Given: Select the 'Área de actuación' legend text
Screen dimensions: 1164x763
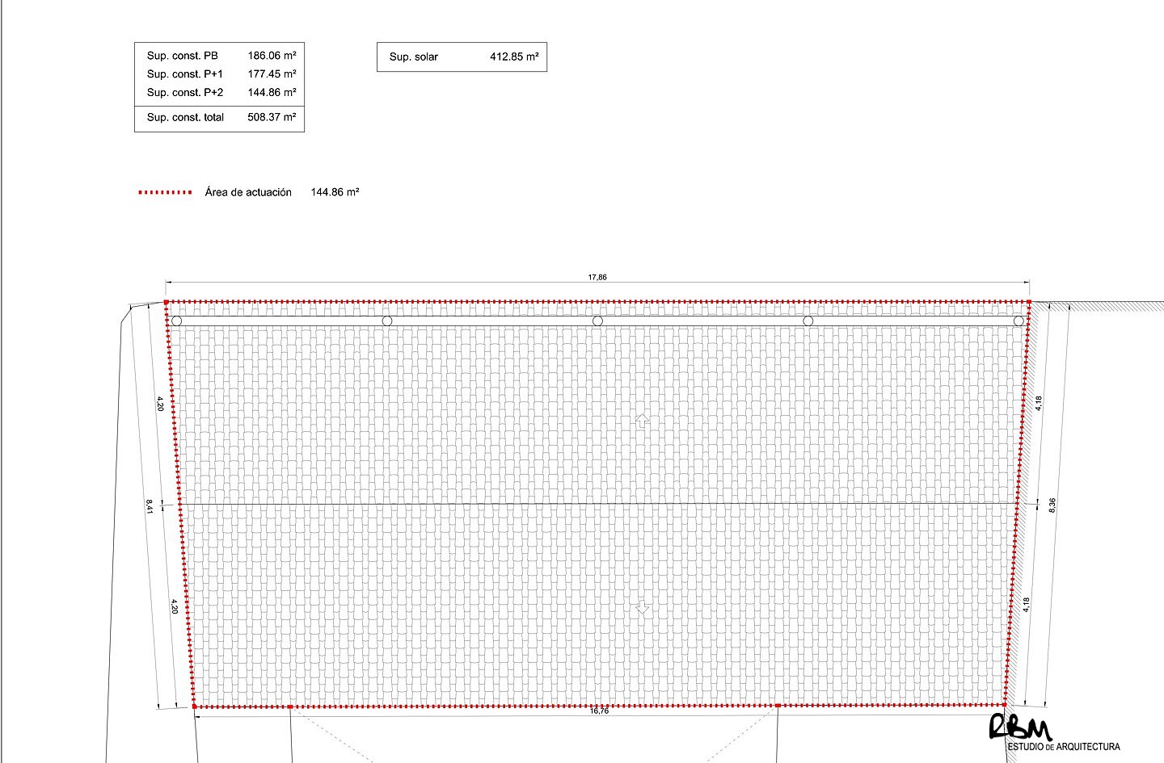Looking at the screenshot, I should click(248, 192).
